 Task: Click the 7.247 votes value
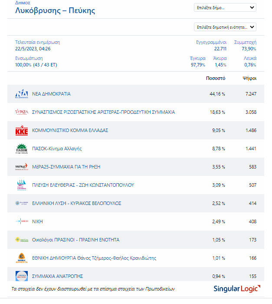pyautogui.click(x=251, y=94)
